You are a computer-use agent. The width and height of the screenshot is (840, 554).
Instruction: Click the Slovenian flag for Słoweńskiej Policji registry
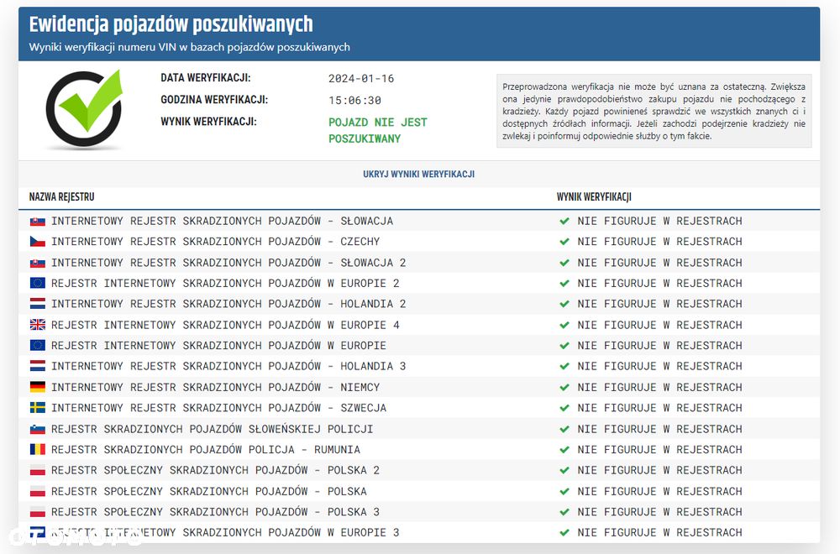(38, 429)
